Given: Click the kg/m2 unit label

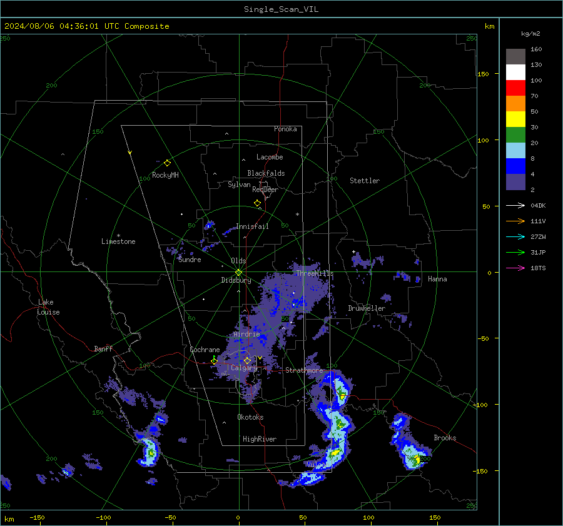Looking at the screenshot, I should pos(530,33).
